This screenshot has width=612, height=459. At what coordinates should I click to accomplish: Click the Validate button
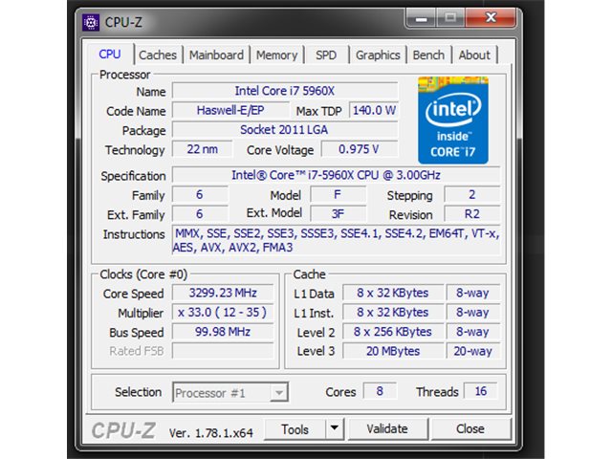click(387, 429)
